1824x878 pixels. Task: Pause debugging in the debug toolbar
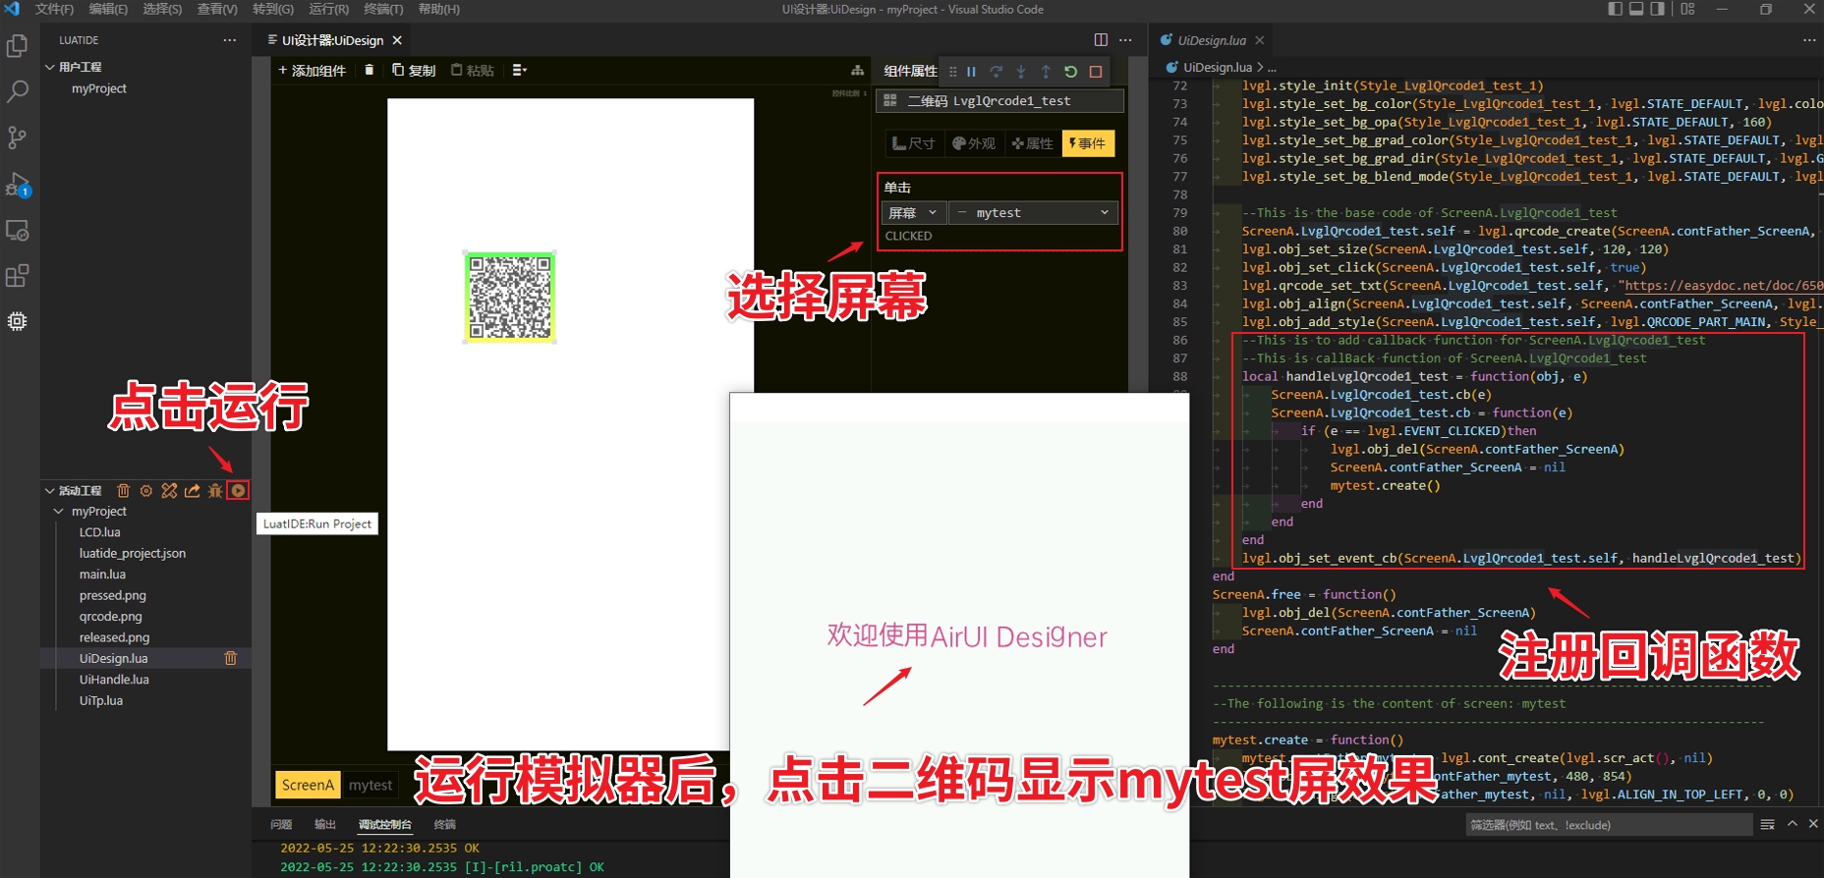971,72
